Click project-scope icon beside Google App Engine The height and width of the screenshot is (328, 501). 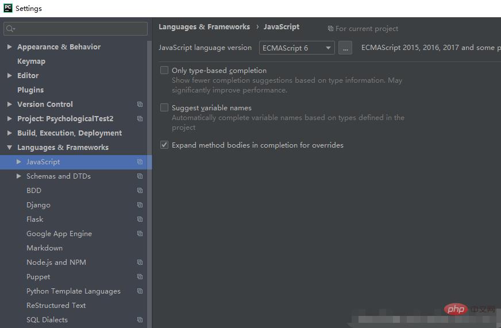(140, 234)
